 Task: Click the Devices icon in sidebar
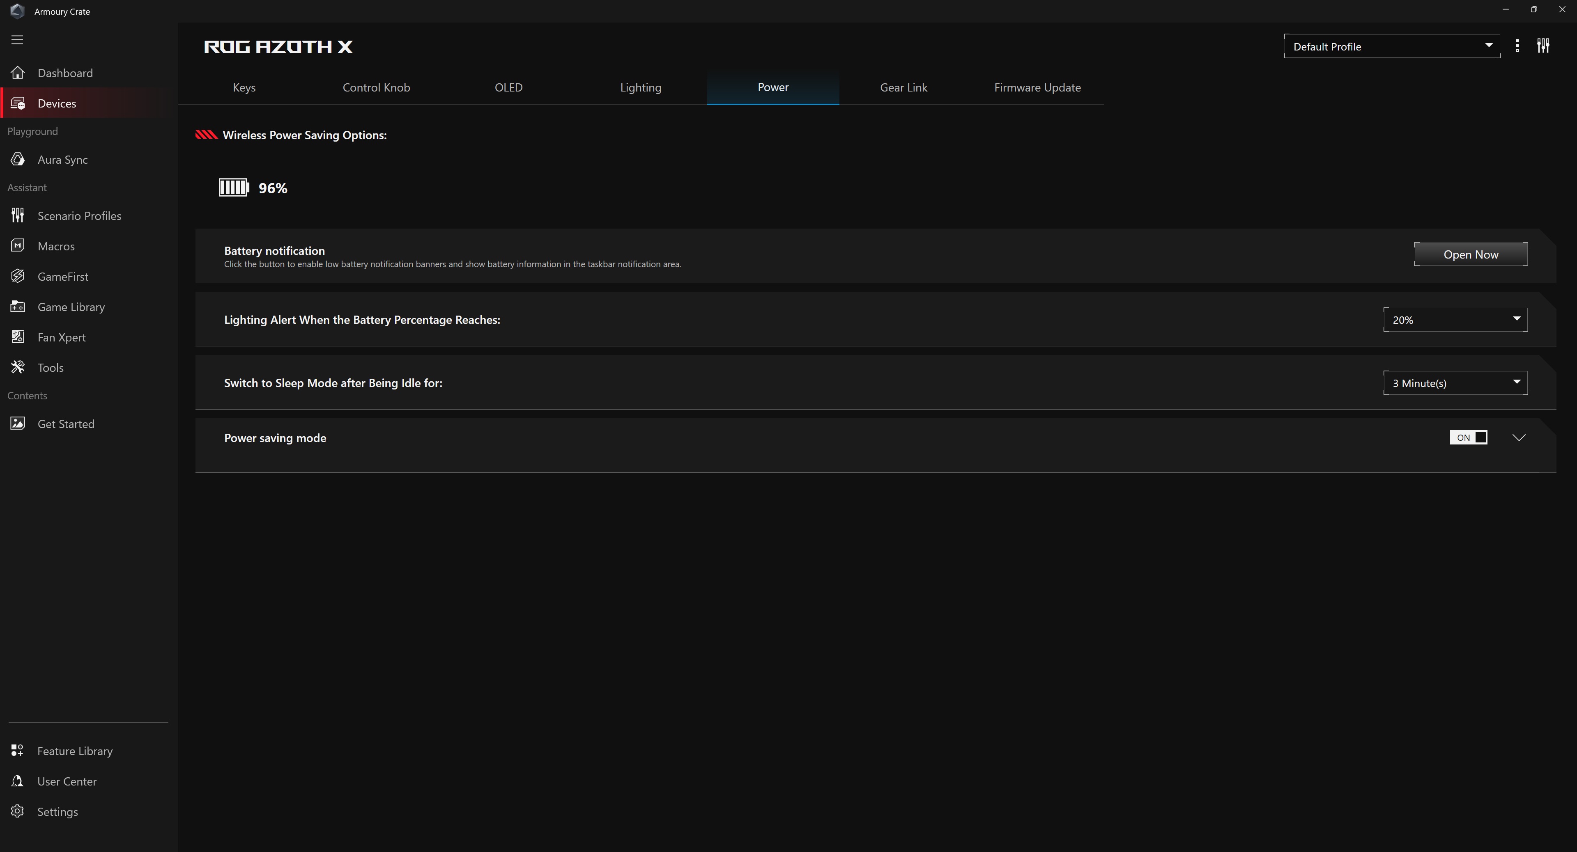point(18,103)
